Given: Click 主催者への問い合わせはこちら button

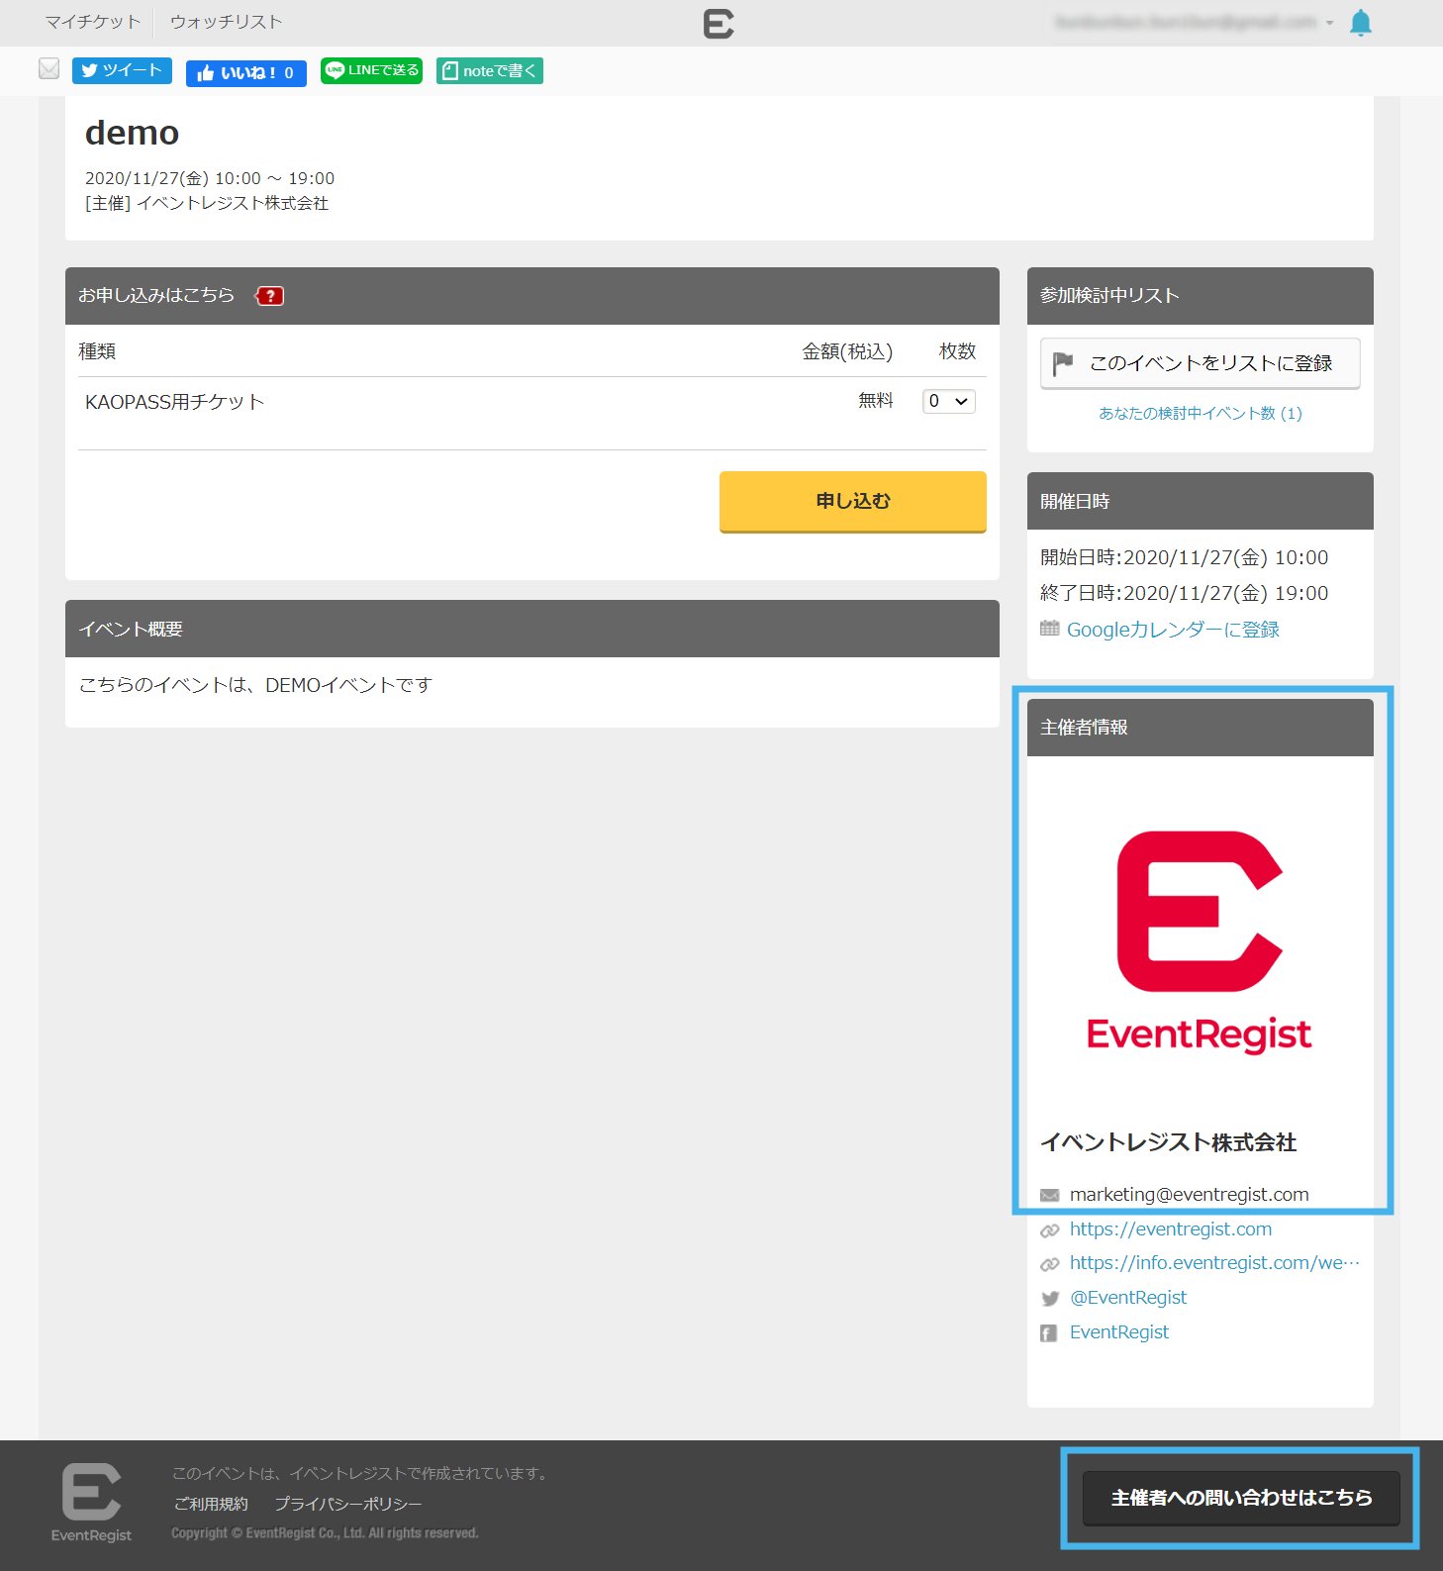Looking at the screenshot, I should coord(1241,1498).
